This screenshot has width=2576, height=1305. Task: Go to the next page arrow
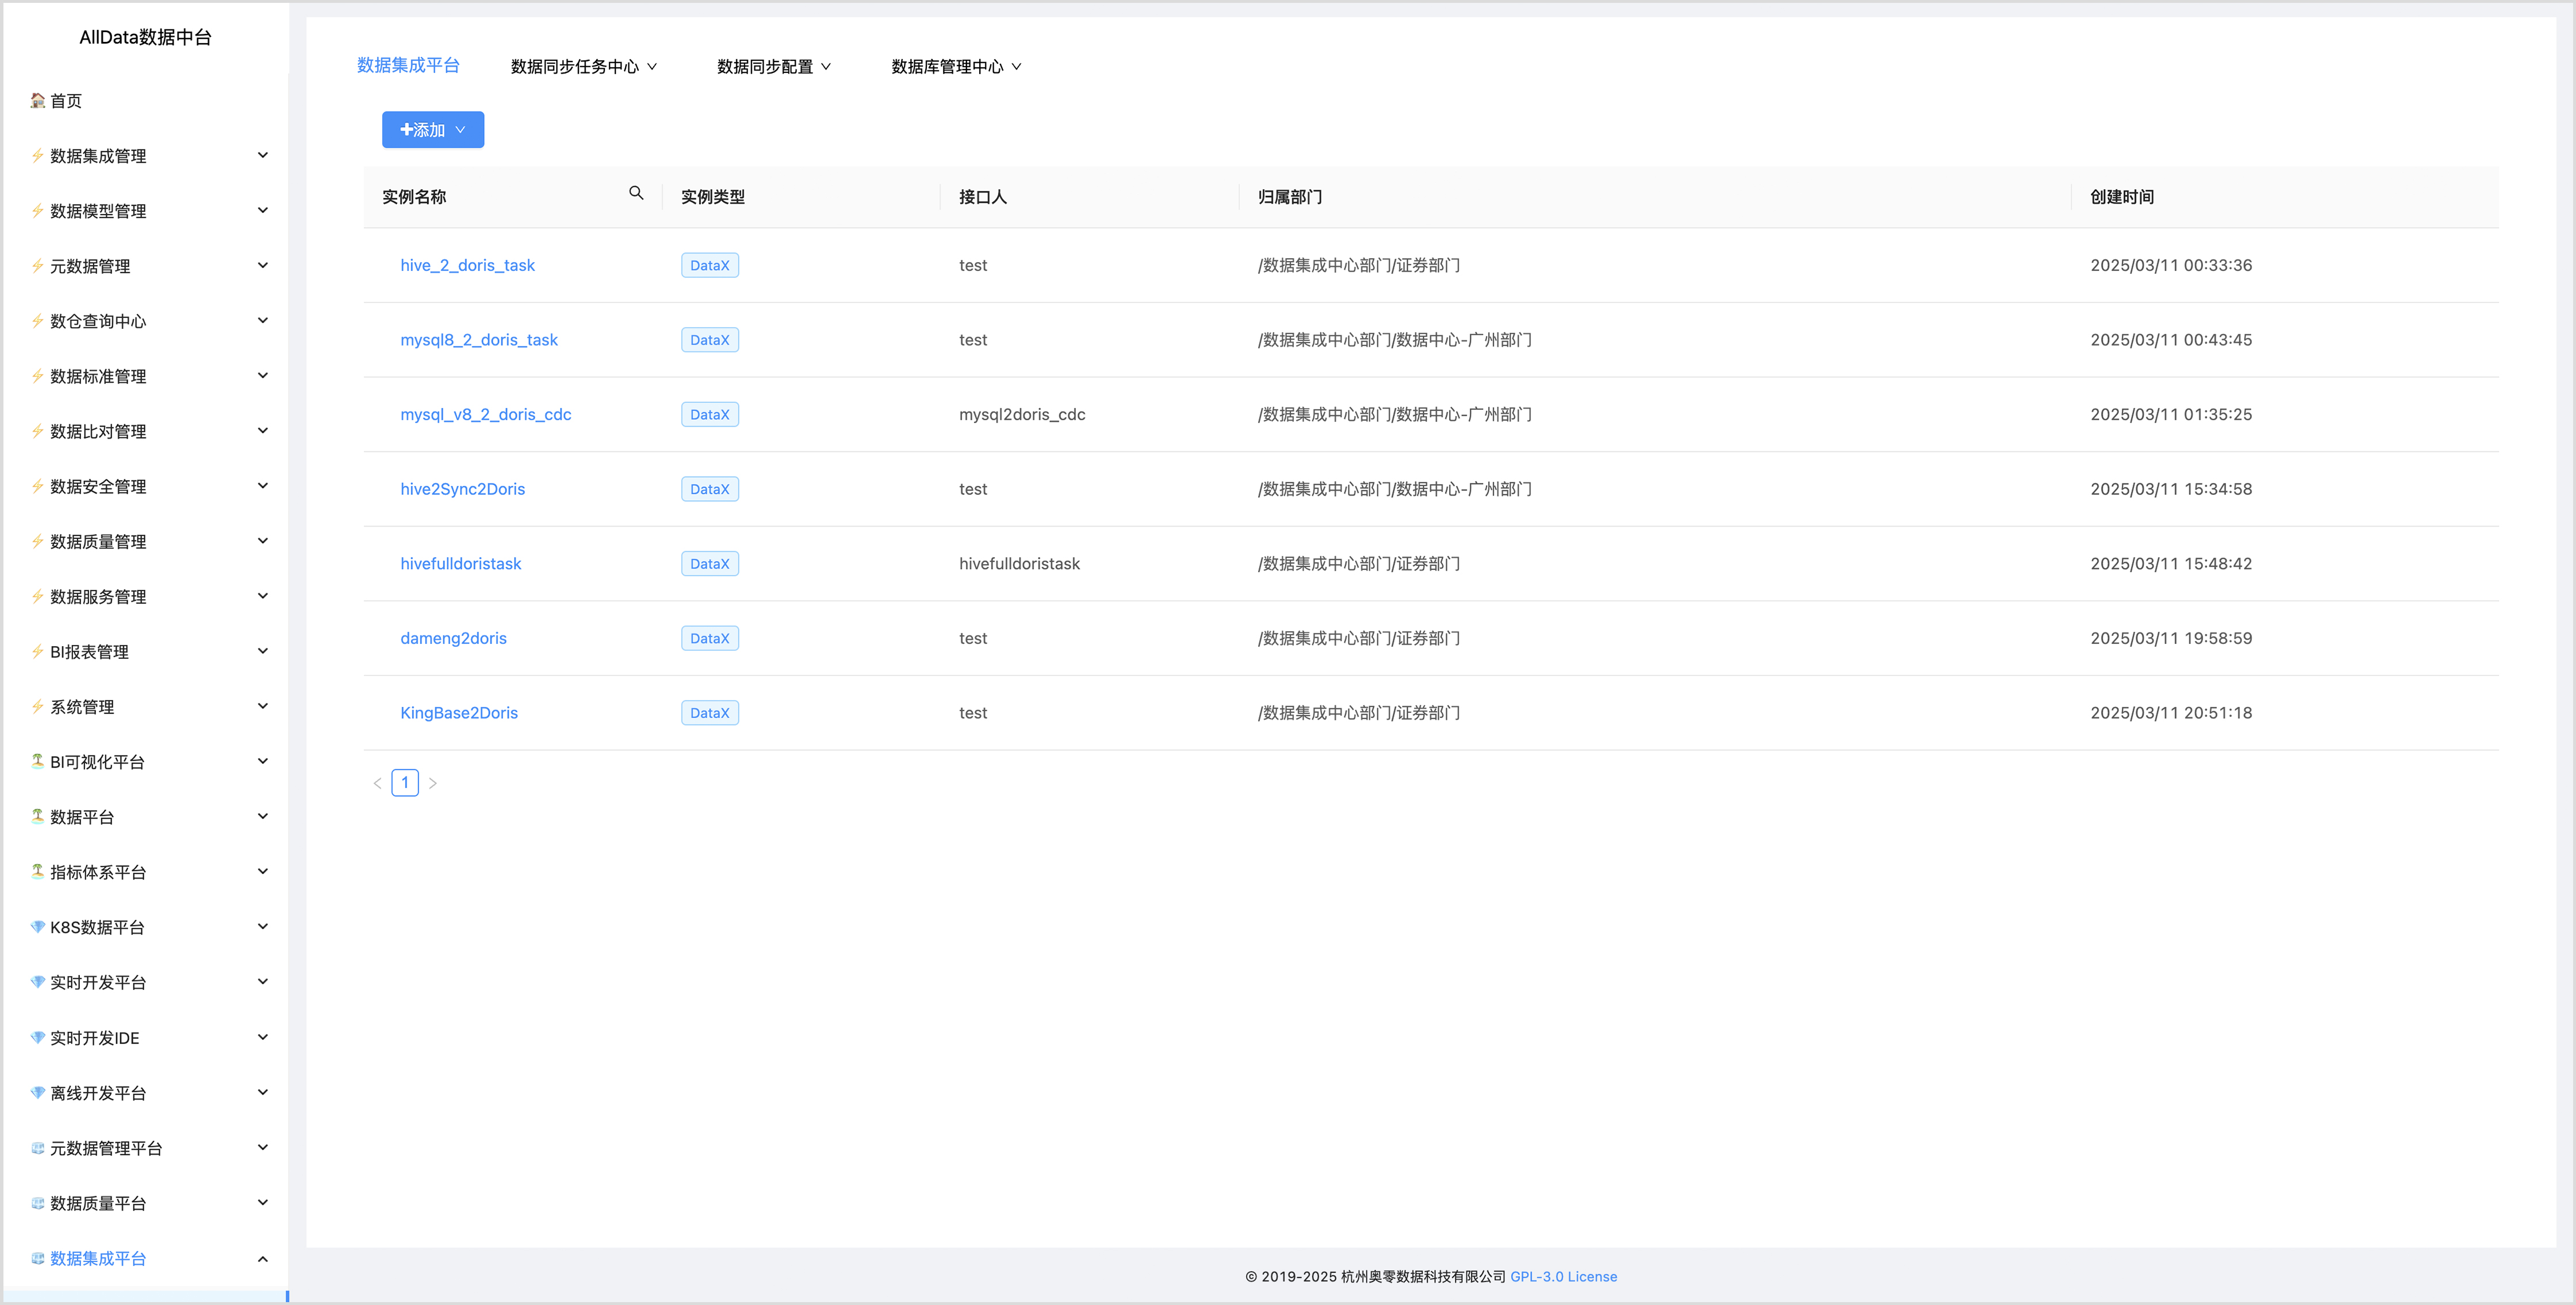[433, 783]
